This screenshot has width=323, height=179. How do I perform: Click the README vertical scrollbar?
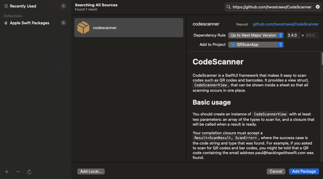(x=322, y=59)
